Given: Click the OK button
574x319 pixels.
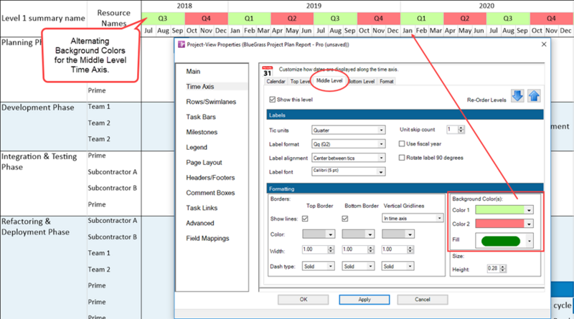Looking at the screenshot, I should pos(303,300).
